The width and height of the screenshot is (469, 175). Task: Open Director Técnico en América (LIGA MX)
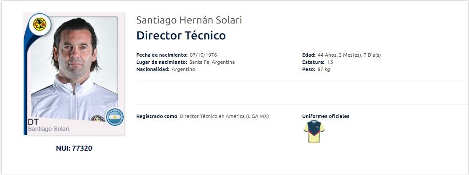224,116
